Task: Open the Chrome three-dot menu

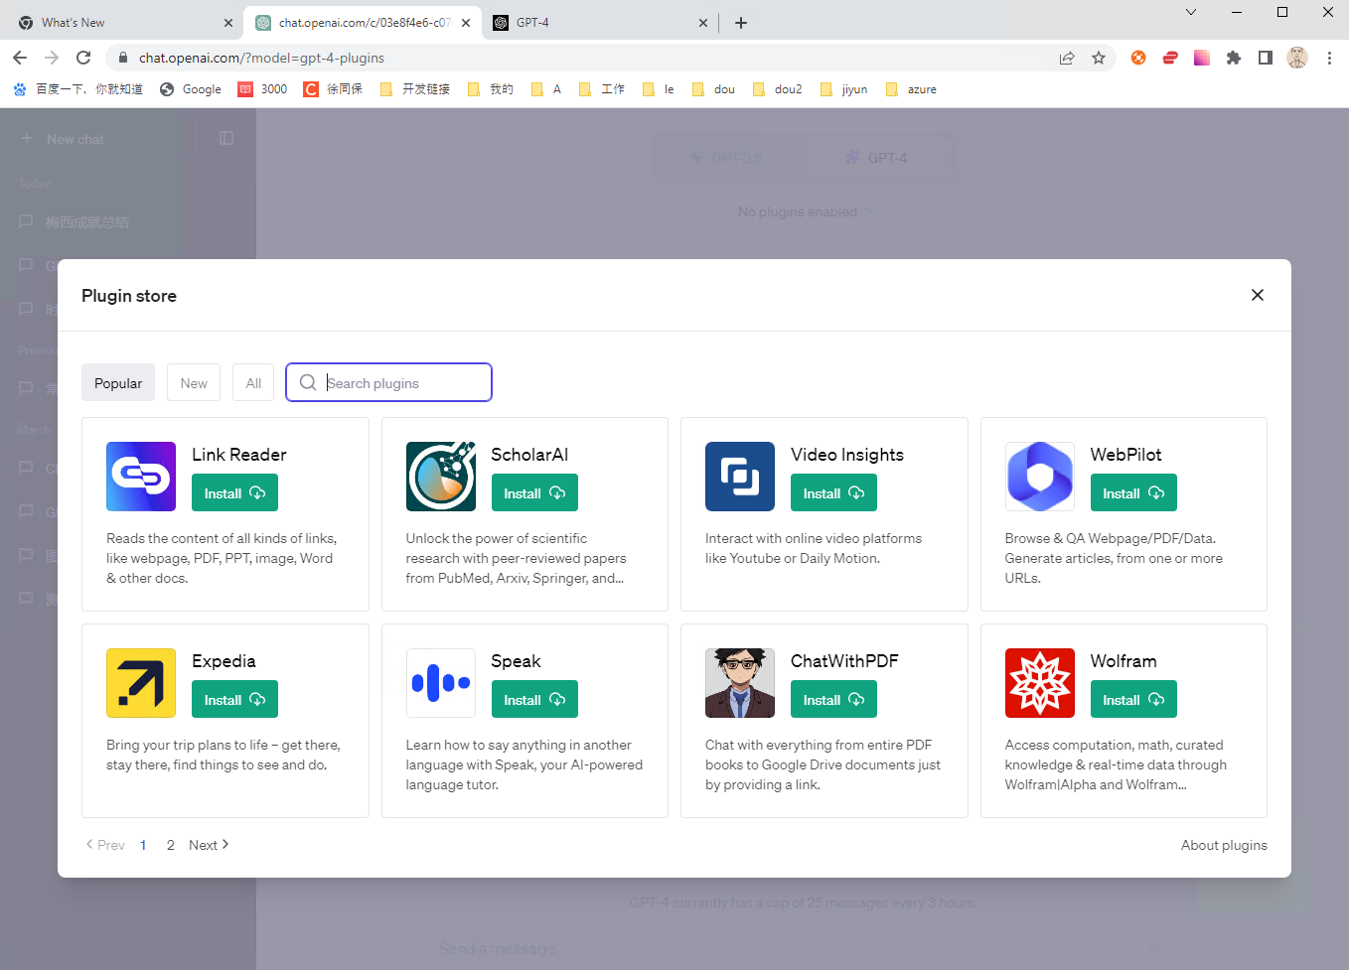Action: tap(1329, 58)
